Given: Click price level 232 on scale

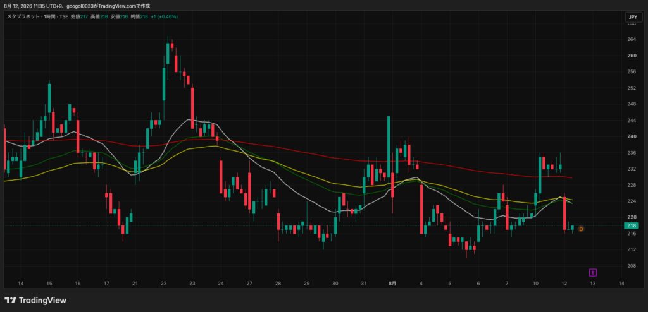Looking at the screenshot, I should coord(632,169).
